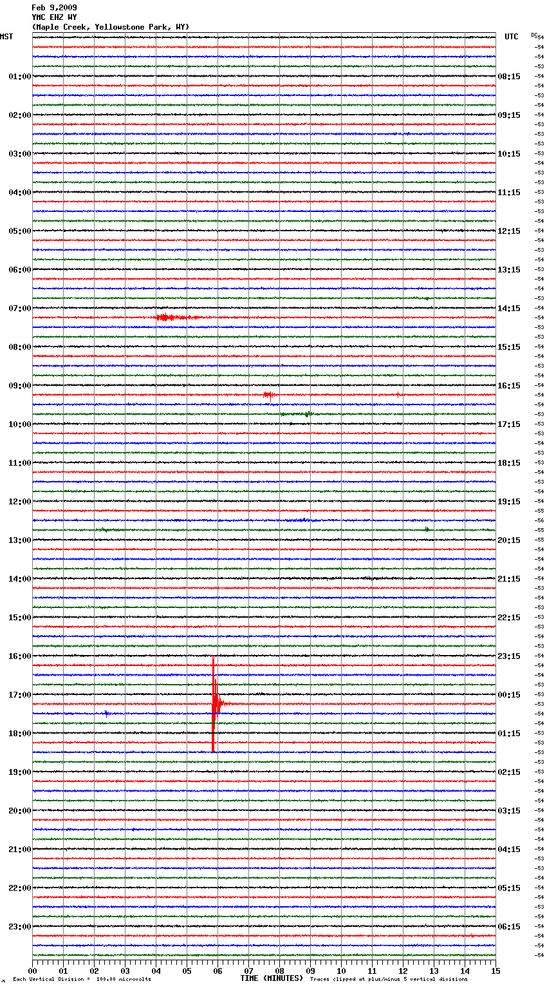Click the '18:15' UTC time label
This screenshot has width=547, height=988.
pos(509,463)
